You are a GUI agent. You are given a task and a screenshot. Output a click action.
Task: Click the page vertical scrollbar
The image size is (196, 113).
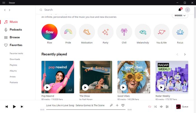[x=195, y=13]
